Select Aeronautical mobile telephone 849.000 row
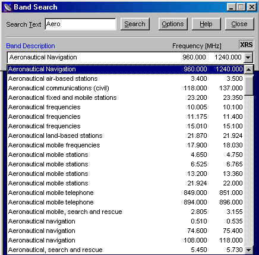The image size is (259, 255). [125, 193]
